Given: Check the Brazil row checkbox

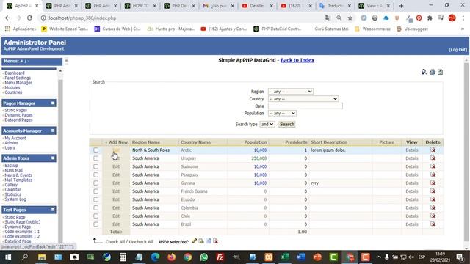Looking at the screenshot, I should click(95, 224).
